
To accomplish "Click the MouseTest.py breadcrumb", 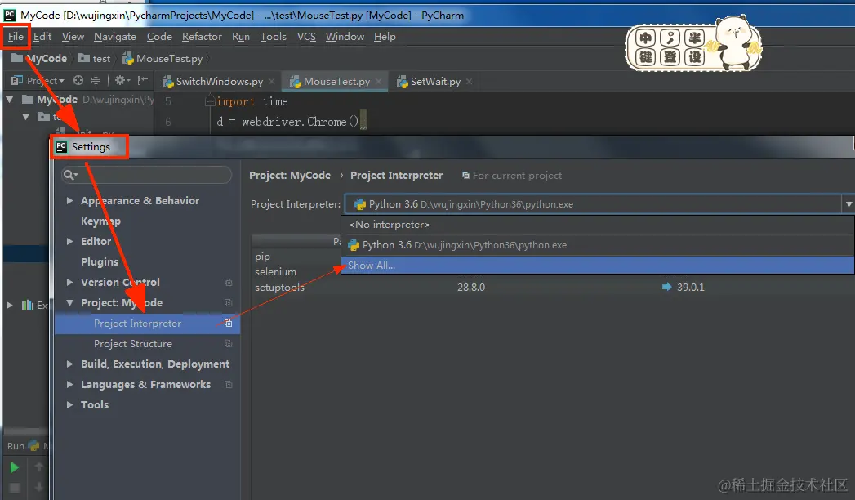I will click(x=163, y=58).
